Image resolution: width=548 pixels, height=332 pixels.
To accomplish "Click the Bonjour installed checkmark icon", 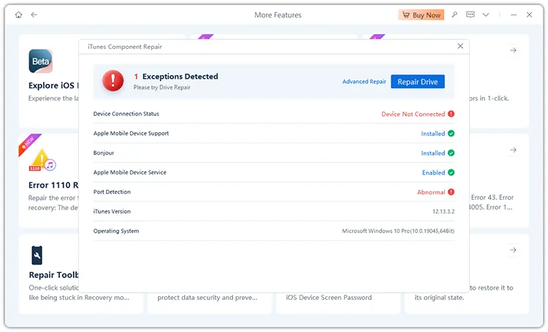I will click(452, 153).
